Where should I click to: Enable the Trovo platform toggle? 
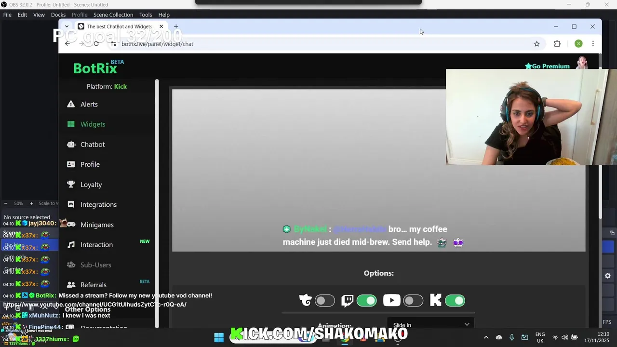(x=324, y=301)
